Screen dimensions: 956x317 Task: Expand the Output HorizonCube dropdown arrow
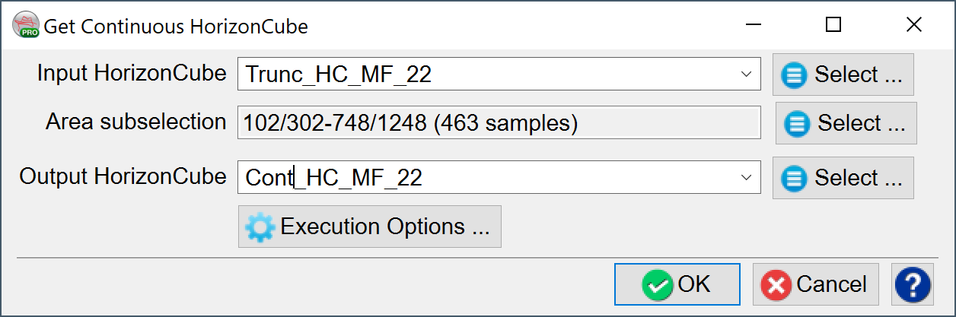click(x=745, y=178)
